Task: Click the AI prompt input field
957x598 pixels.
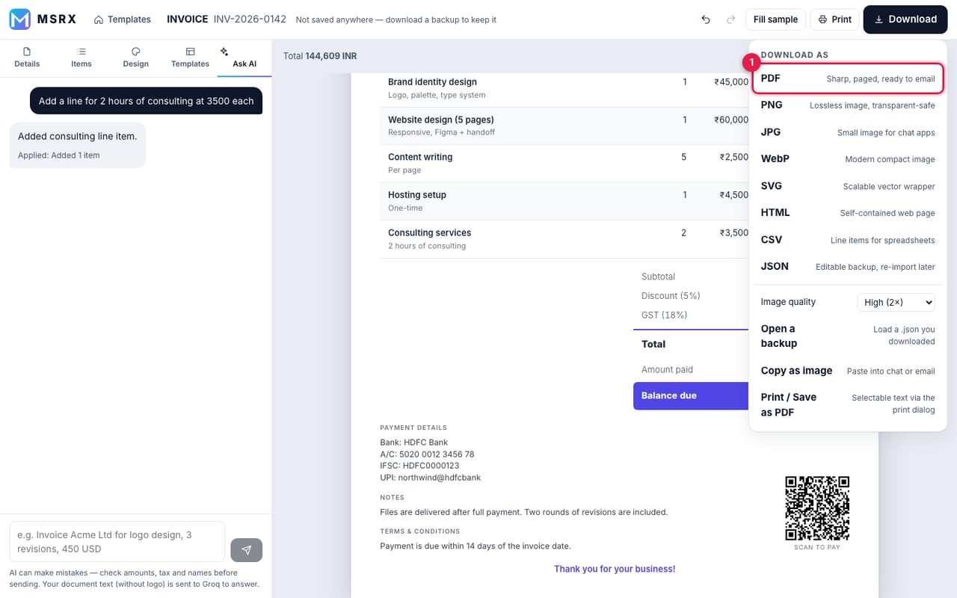Action: [x=117, y=541]
